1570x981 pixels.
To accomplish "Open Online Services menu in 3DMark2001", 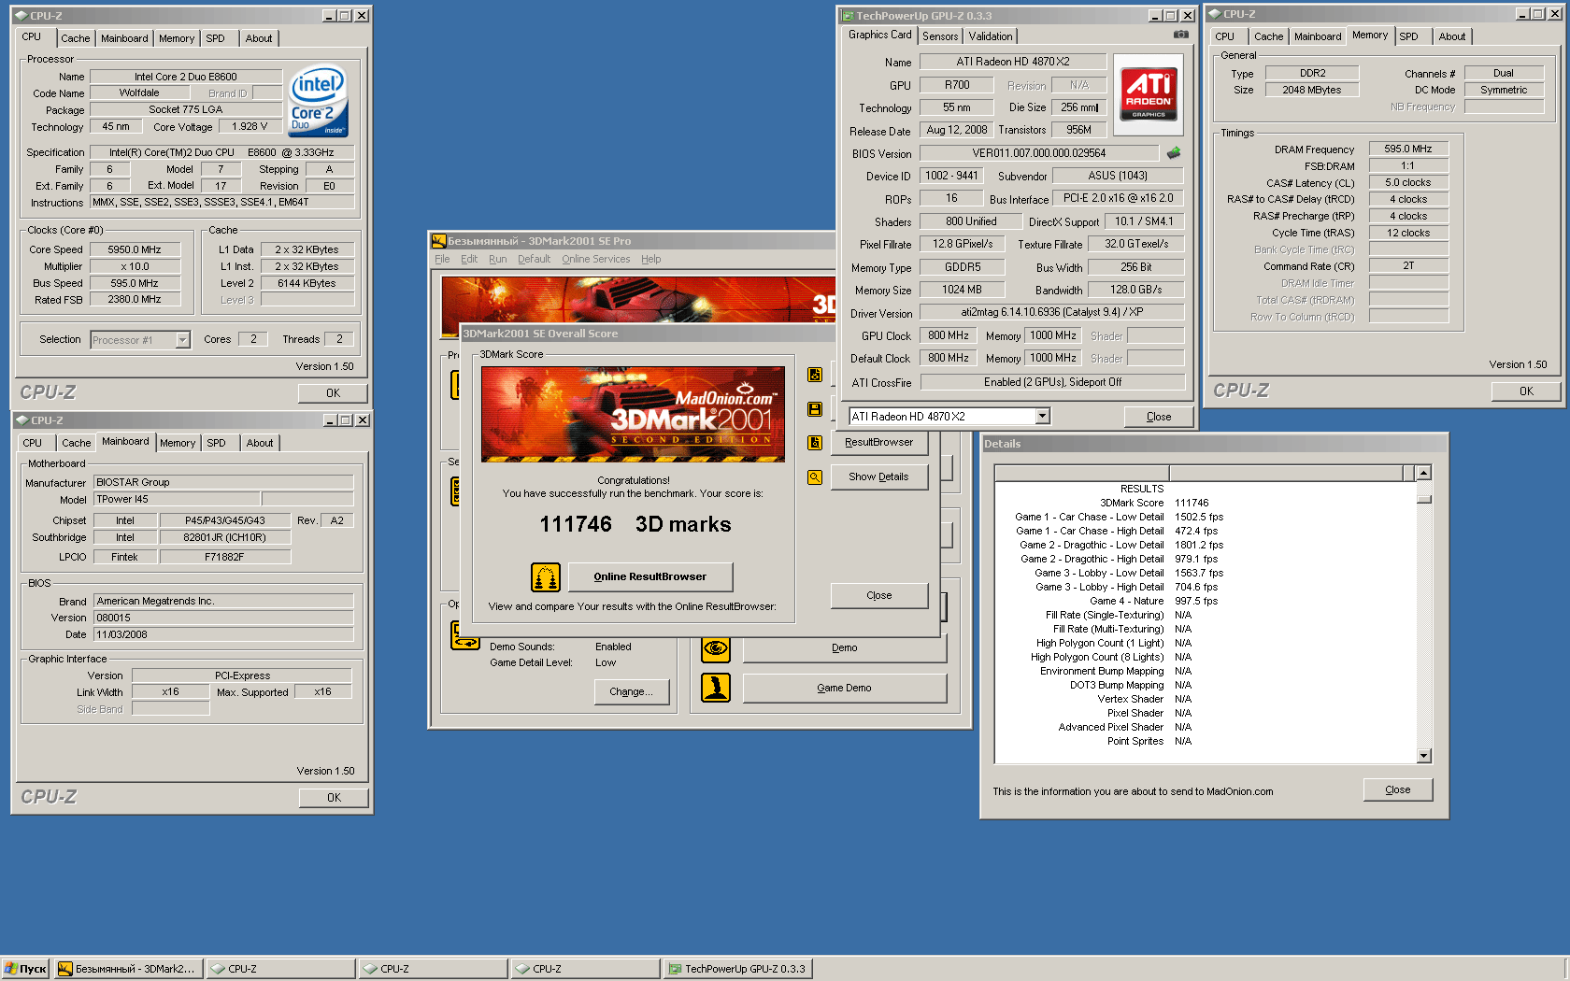I will click(x=596, y=260).
